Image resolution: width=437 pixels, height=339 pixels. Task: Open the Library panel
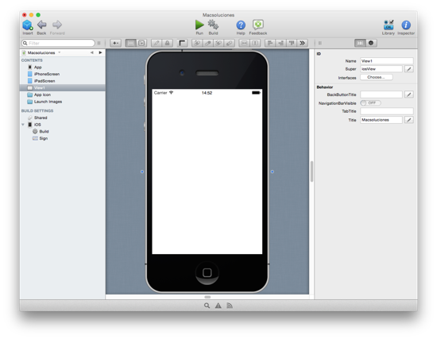[x=389, y=25]
